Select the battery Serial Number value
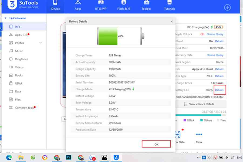 point(122,82)
